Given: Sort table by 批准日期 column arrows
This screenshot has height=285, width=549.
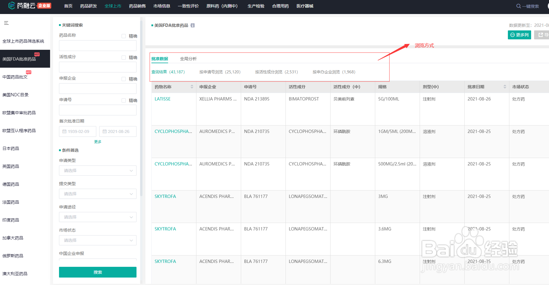Looking at the screenshot, I should tap(505, 87).
